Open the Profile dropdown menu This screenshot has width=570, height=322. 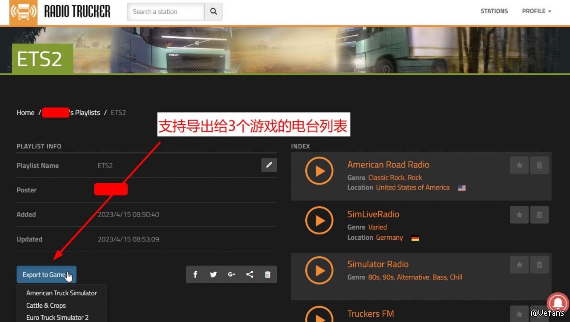click(537, 11)
